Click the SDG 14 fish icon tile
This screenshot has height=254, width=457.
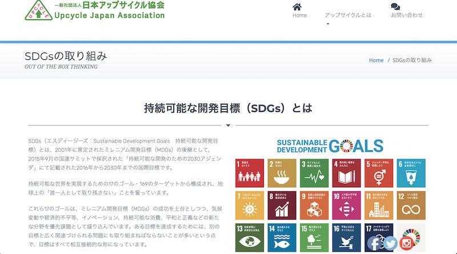pyautogui.click(x=282, y=237)
